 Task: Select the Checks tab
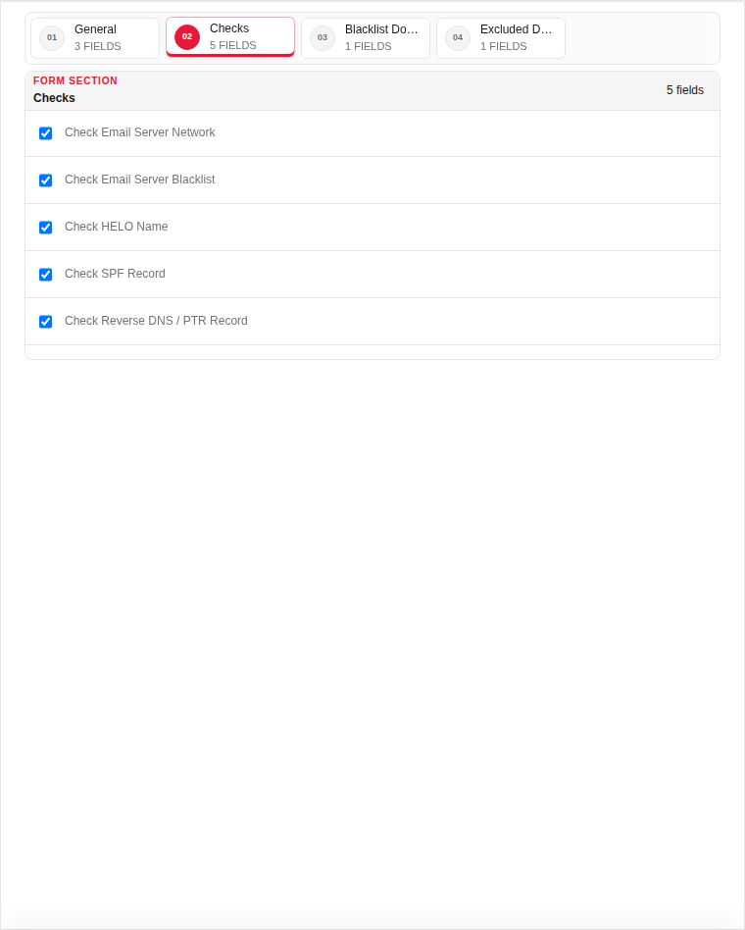[230, 36]
